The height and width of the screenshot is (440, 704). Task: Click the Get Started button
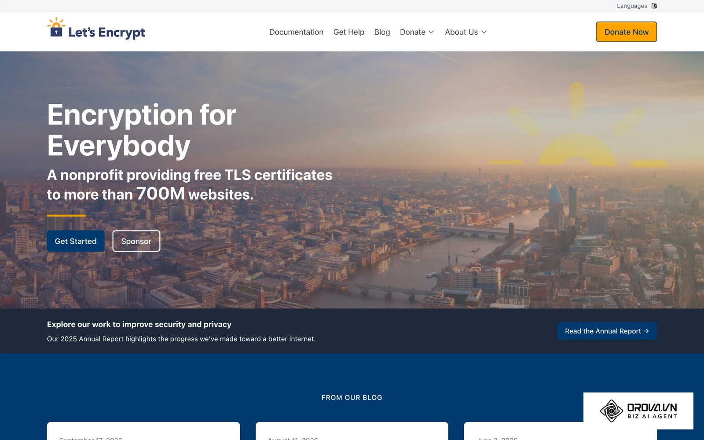[x=76, y=241]
